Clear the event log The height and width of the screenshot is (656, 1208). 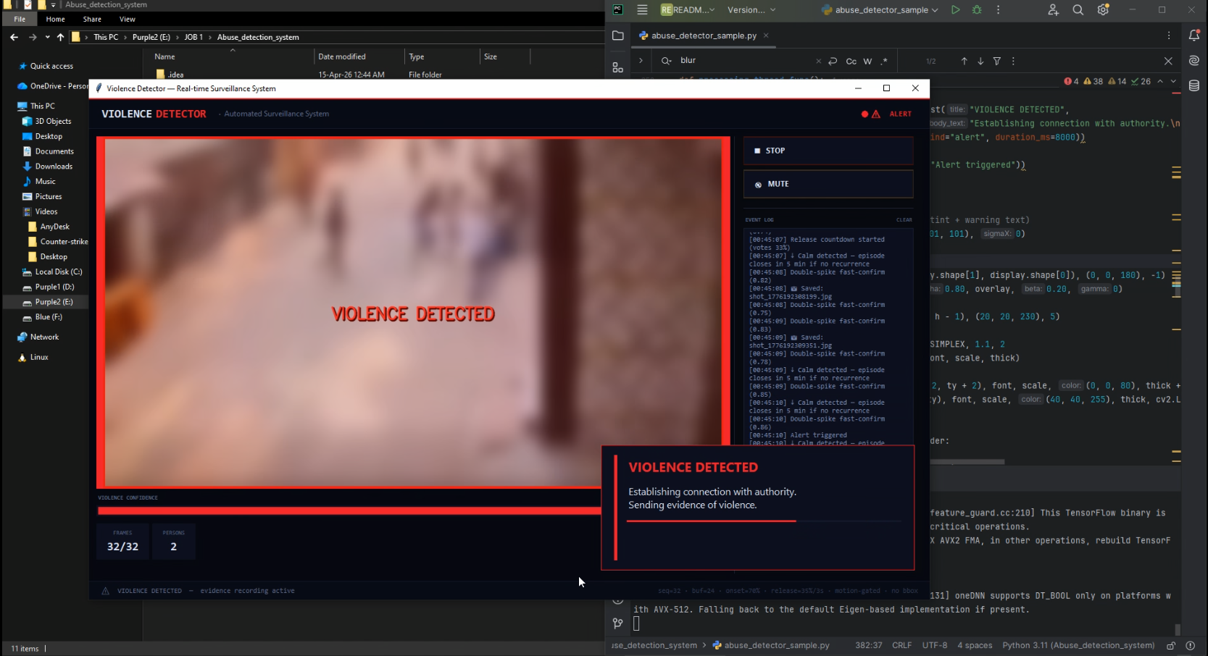coord(904,220)
